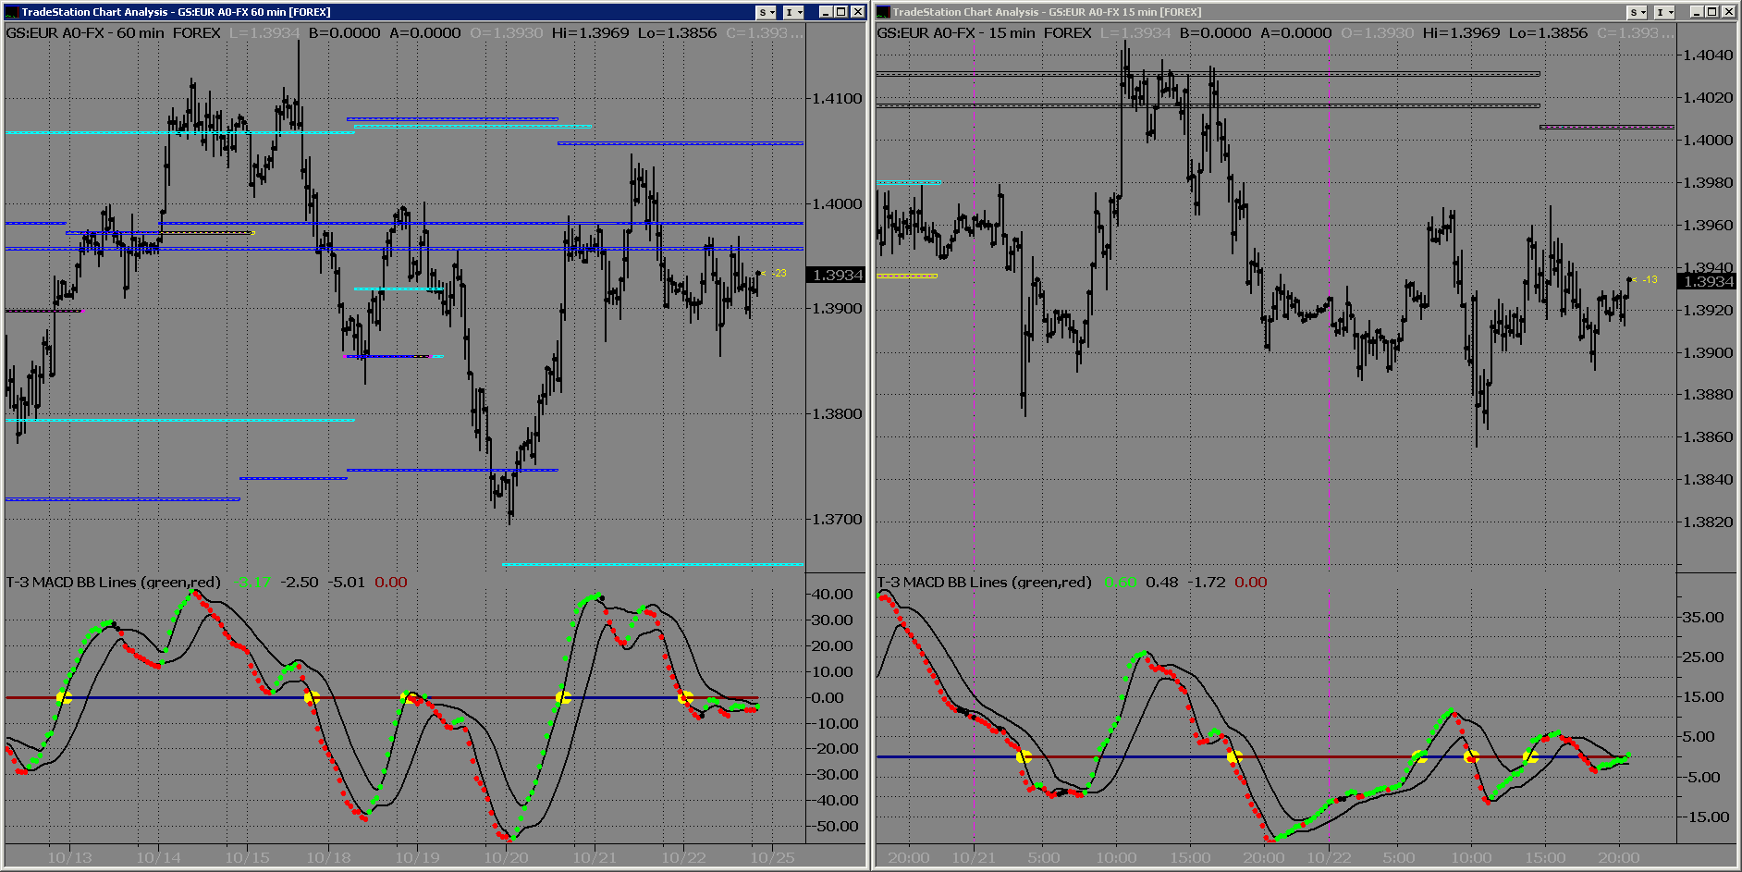Click the TradeStation icon in the 15 min title bar

click(883, 12)
